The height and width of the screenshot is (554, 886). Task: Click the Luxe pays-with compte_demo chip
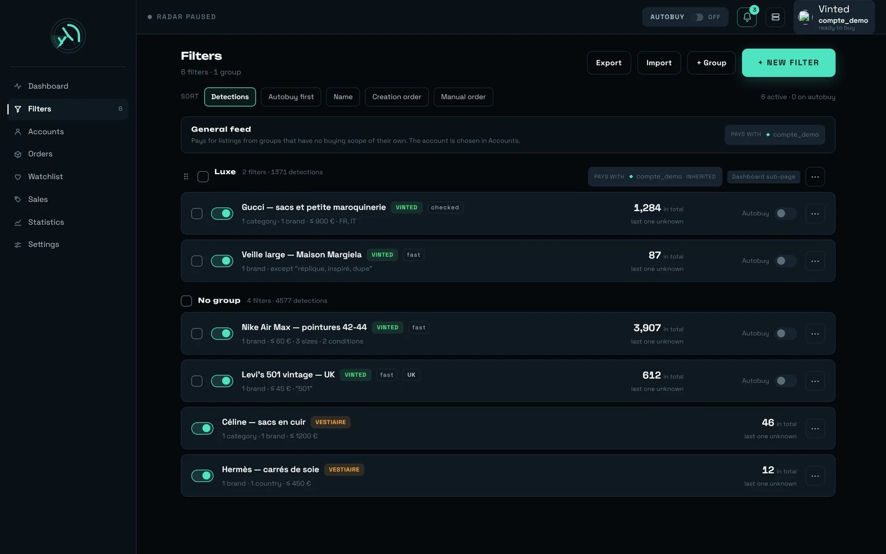click(x=655, y=177)
